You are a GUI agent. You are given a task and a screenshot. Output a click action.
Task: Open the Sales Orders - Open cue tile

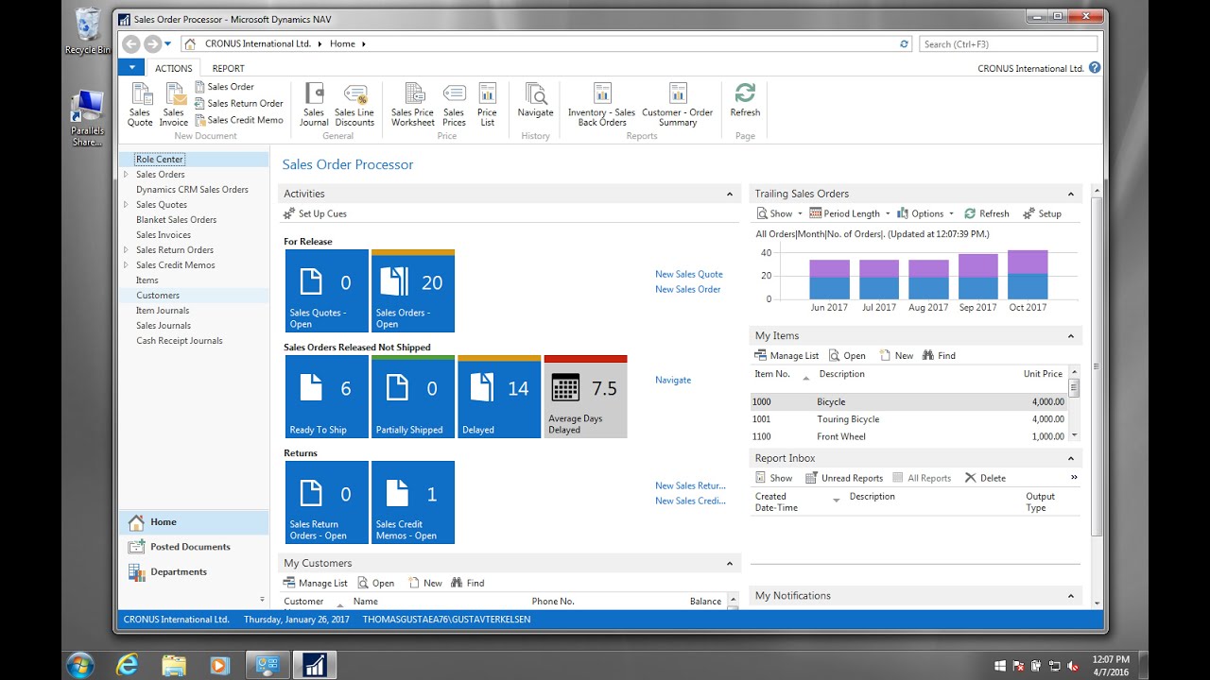click(x=413, y=291)
